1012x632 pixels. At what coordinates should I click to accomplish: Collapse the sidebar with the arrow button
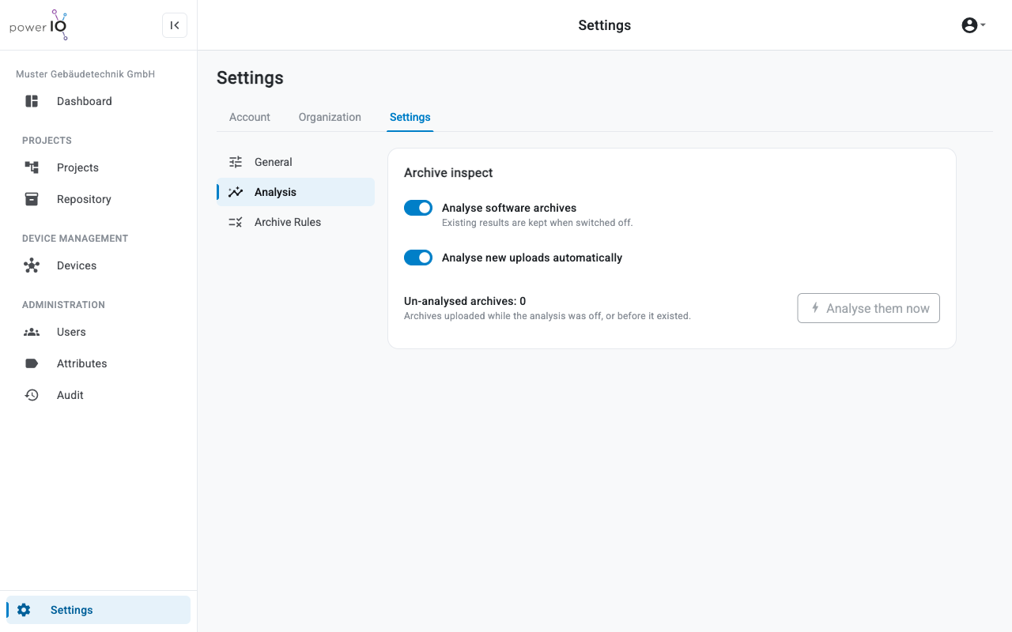coord(175,25)
